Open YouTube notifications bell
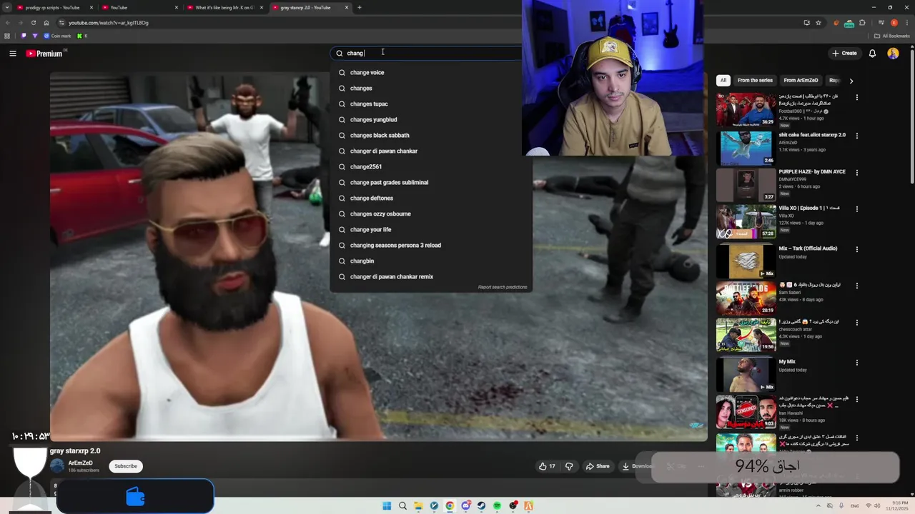This screenshot has width=915, height=514. coord(872,54)
